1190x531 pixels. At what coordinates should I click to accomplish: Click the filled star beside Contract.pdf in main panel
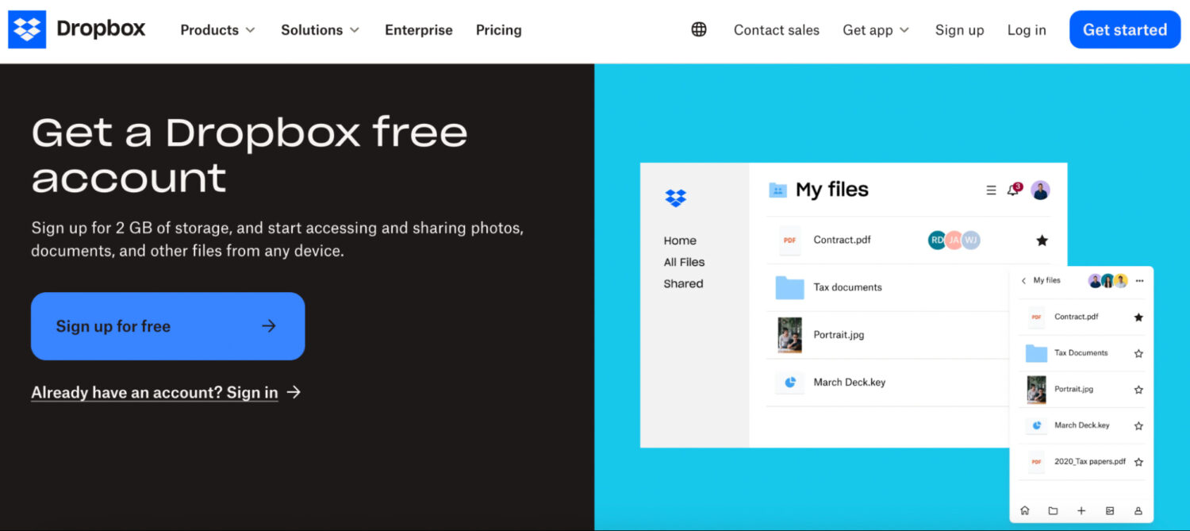[1042, 240]
